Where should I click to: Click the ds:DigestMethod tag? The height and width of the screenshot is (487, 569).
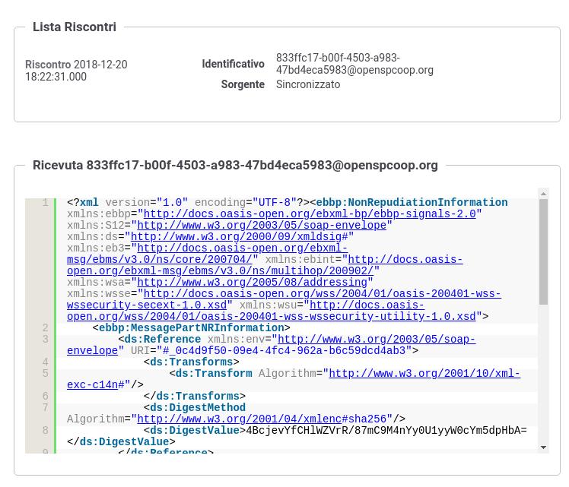[195, 407]
